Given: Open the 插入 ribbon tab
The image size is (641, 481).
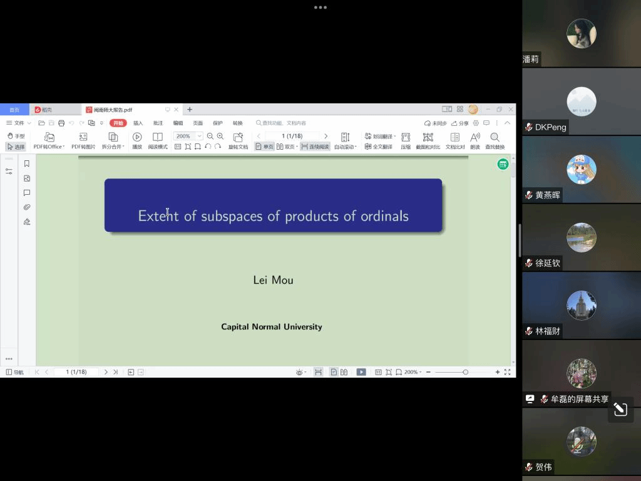Looking at the screenshot, I should click(138, 123).
